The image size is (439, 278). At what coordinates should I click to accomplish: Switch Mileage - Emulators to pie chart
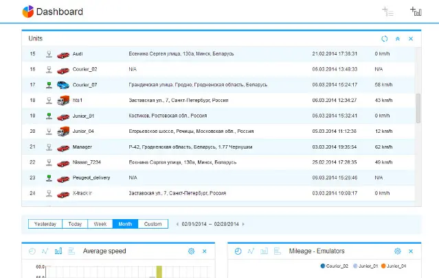tap(238, 251)
